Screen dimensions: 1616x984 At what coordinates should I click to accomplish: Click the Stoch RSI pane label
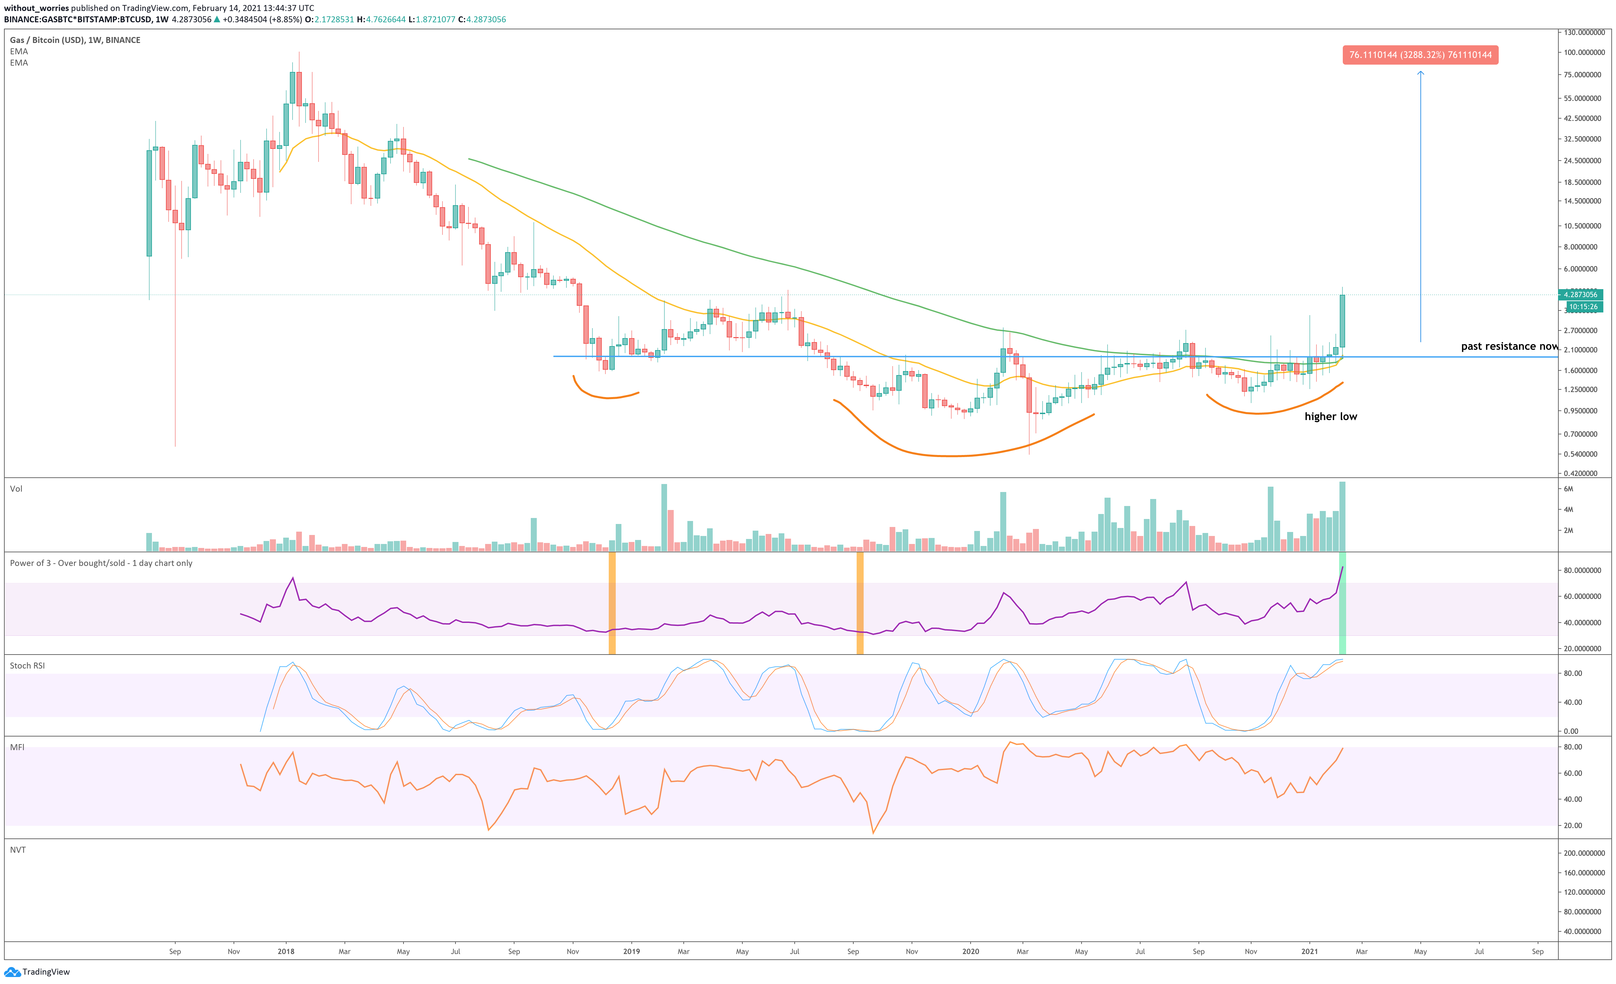[28, 666]
